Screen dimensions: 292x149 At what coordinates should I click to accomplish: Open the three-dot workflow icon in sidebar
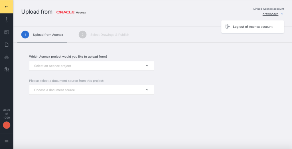pyautogui.click(x=7, y=20)
